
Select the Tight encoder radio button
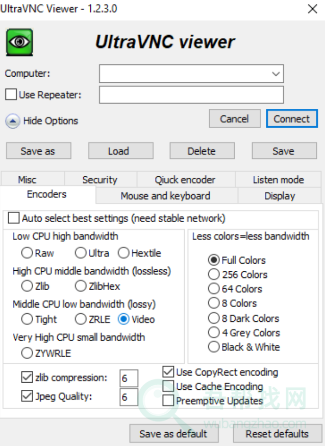(x=27, y=319)
